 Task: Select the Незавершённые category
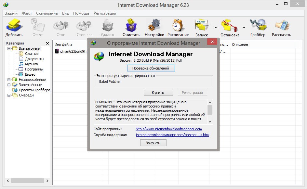[x=32, y=80]
